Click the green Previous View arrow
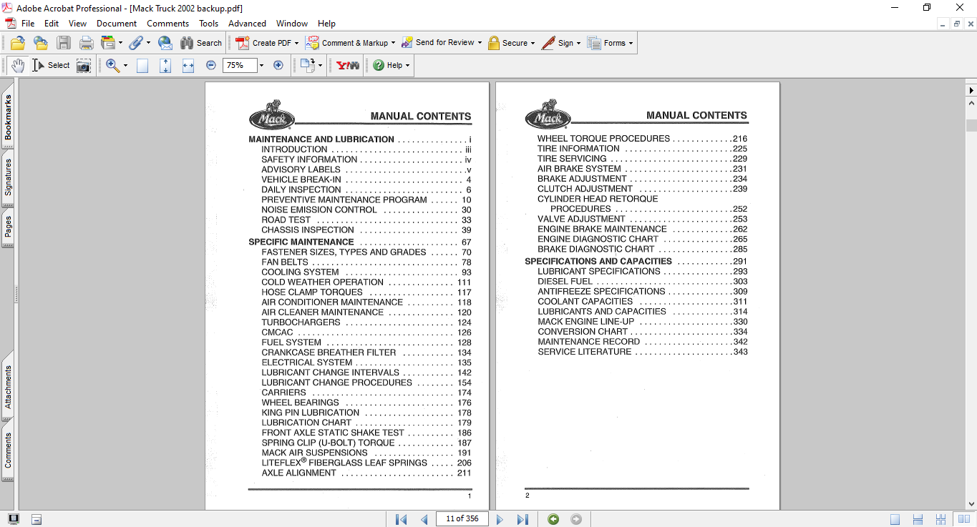Viewport: 977px width, 527px height. (x=553, y=519)
